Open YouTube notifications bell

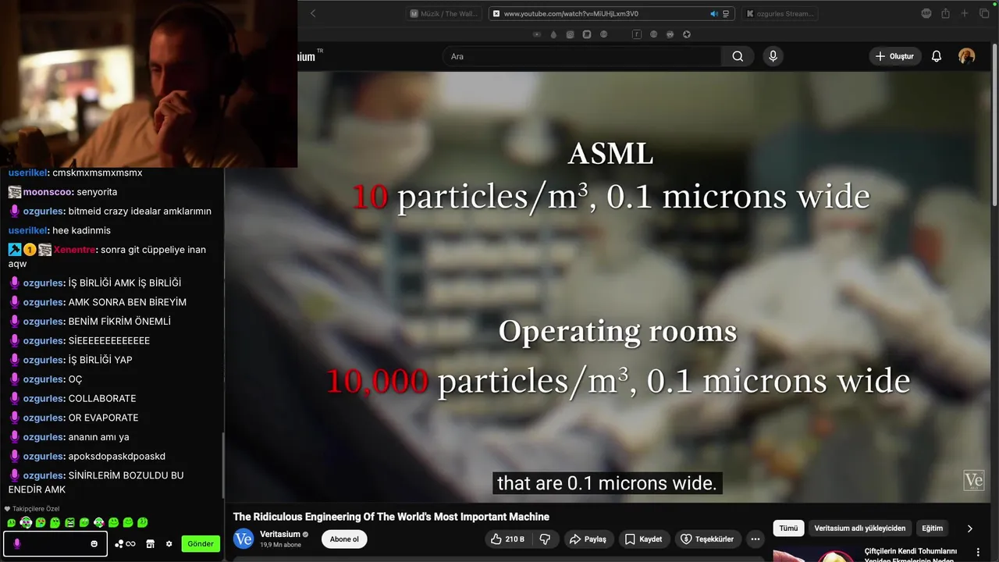click(937, 56)
